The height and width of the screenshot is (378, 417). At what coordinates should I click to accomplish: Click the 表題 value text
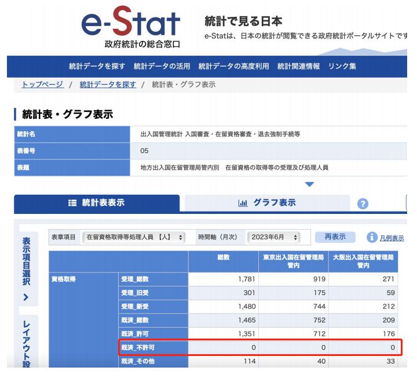coord(235,168)
